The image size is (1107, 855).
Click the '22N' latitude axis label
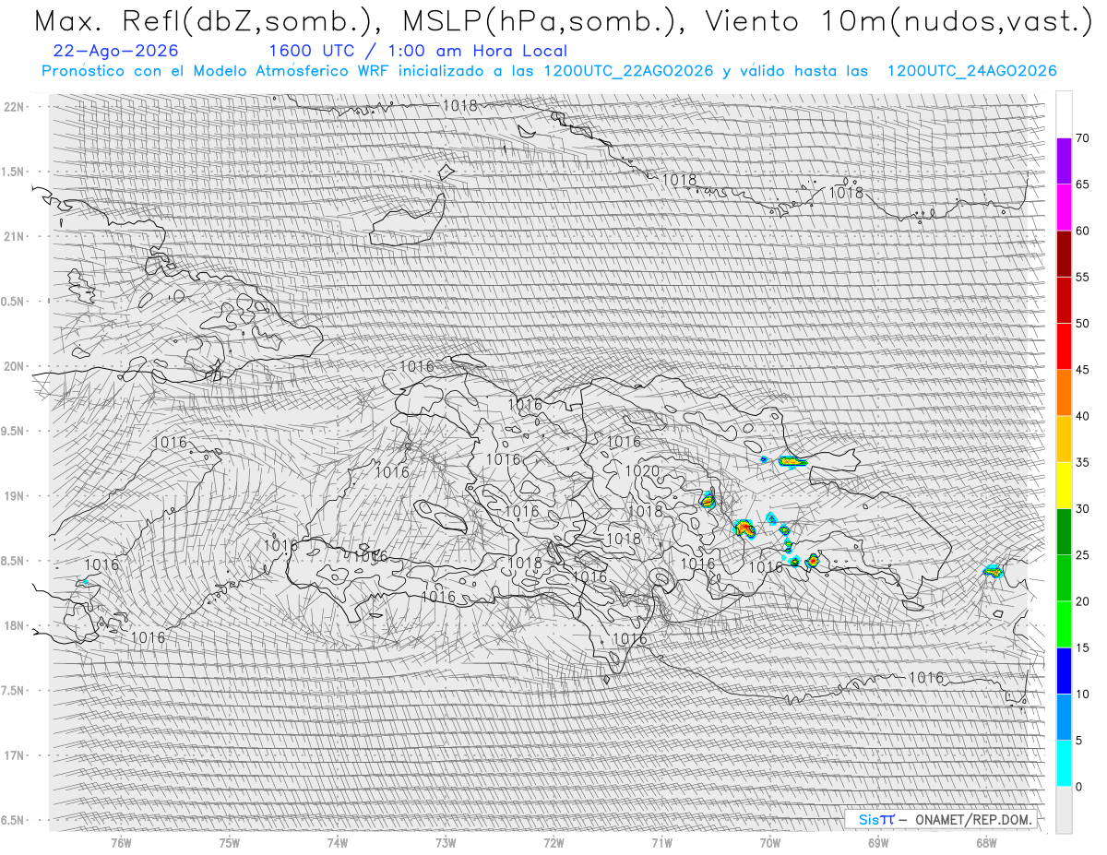[14, 107]
